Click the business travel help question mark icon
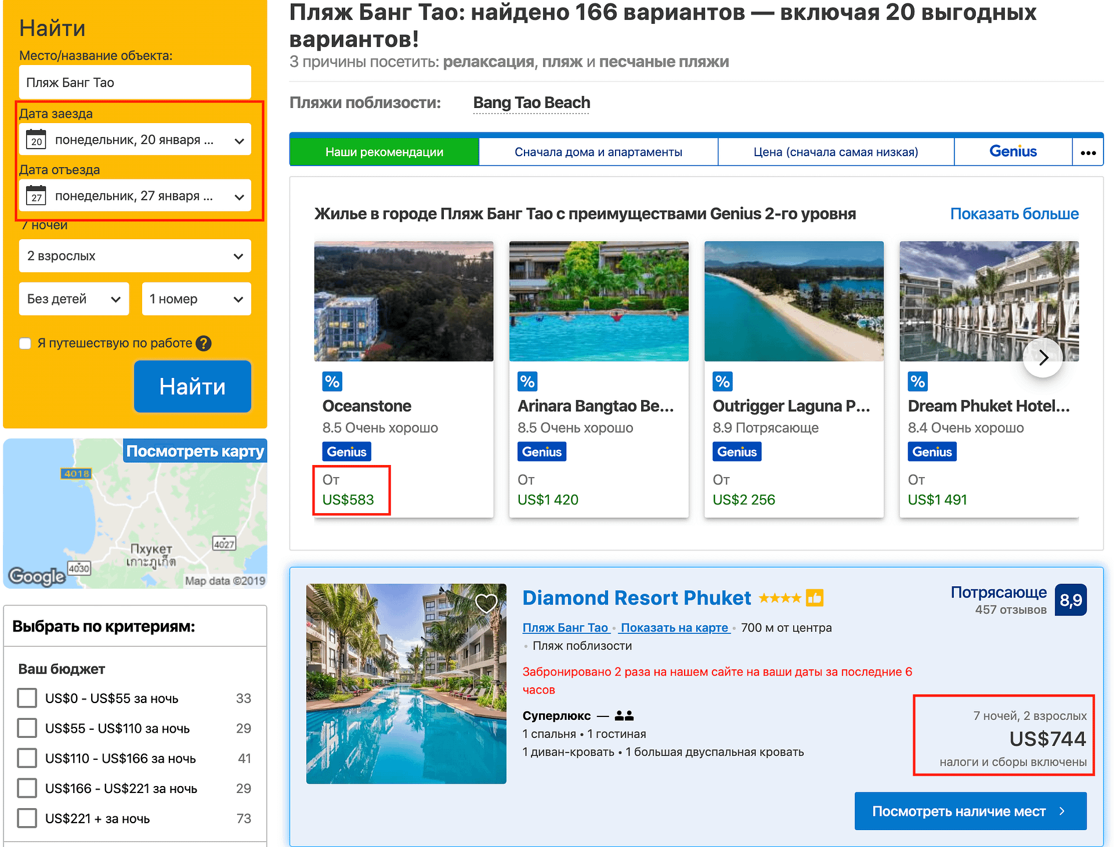The width and height of the screenshot is (1114, 847). (x=204, y=344)
